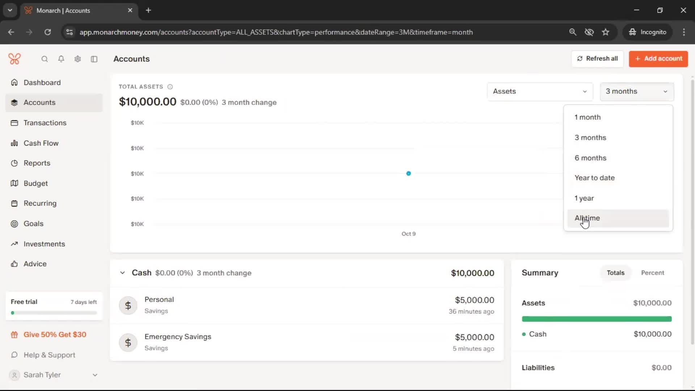The height and width of the screenshot is (391, 695).
Task: Choose Year to date range option
Action: pyautogui.click(x=594, y=178)
